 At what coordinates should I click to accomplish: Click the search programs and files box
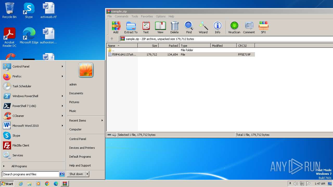point(30,174)
